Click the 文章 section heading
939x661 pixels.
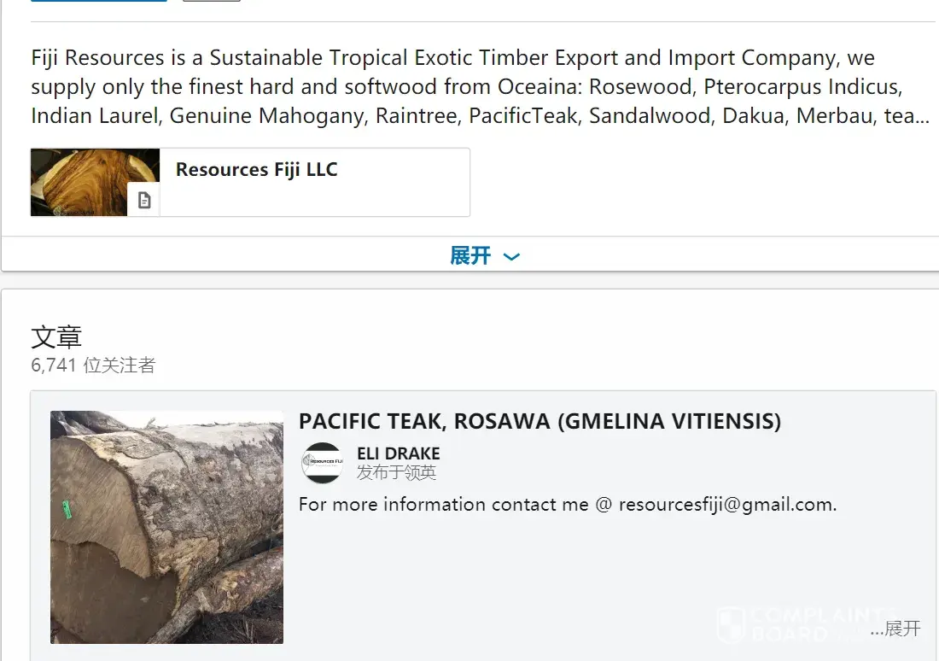click(x=56, y=336)
